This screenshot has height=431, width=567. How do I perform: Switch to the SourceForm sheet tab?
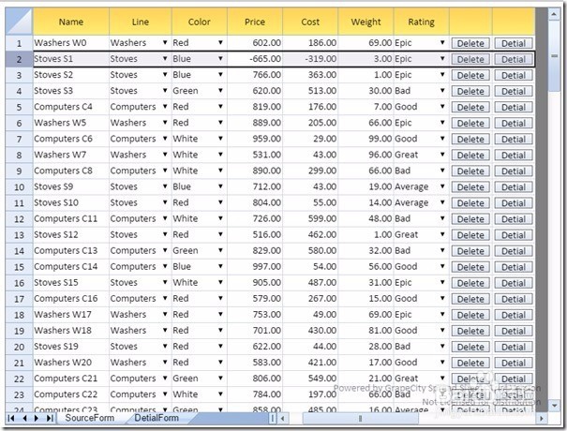point(89,418)
